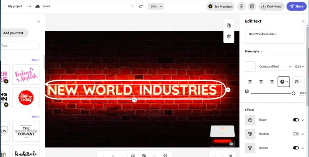Select the Sign up Today text template
309x157 pixels.
point(26,98)
